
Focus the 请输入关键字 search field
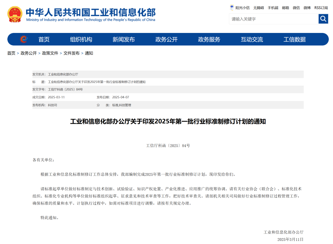[x=273, y=19]
